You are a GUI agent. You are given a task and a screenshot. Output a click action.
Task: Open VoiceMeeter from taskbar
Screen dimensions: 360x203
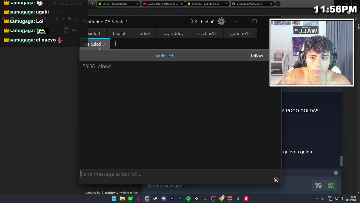pyautogui.click(x=229, y=198)
